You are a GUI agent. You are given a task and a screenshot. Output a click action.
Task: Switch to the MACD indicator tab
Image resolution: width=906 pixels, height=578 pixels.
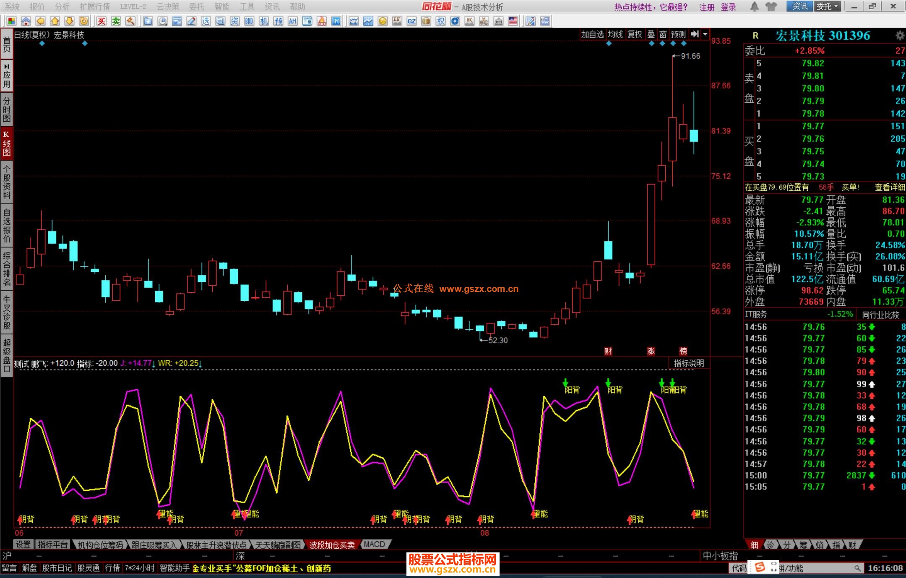click(x=374, y=544)
